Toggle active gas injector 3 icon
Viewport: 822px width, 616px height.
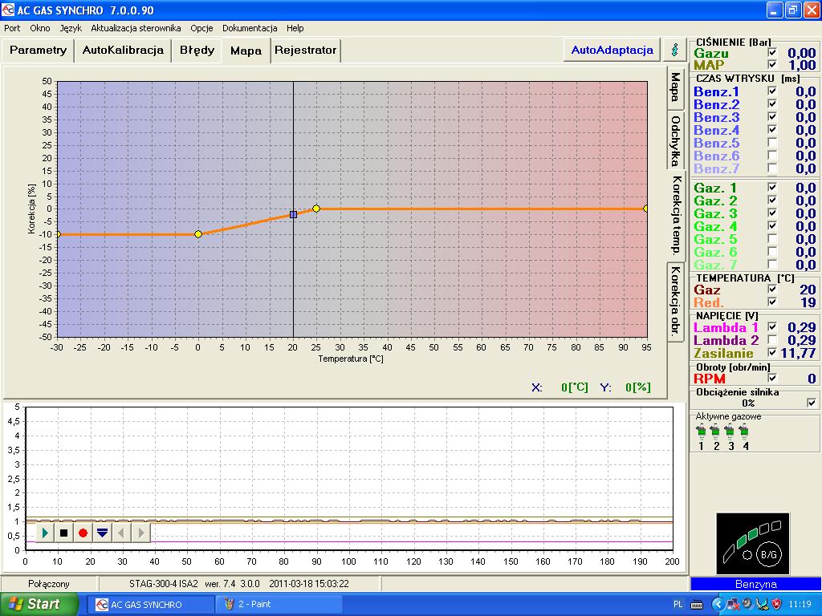[x=730, y=432]
